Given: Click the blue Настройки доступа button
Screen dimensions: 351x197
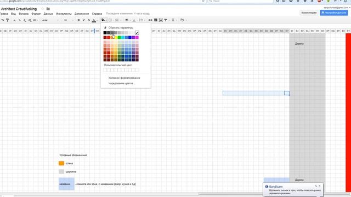Looking at the screenshot, I should point(334,13).
